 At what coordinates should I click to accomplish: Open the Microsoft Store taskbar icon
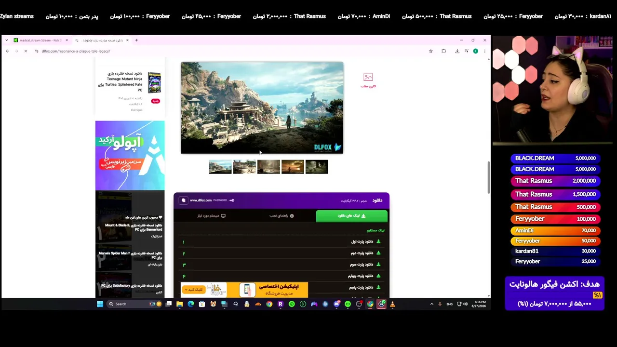(x=202, y=304)
